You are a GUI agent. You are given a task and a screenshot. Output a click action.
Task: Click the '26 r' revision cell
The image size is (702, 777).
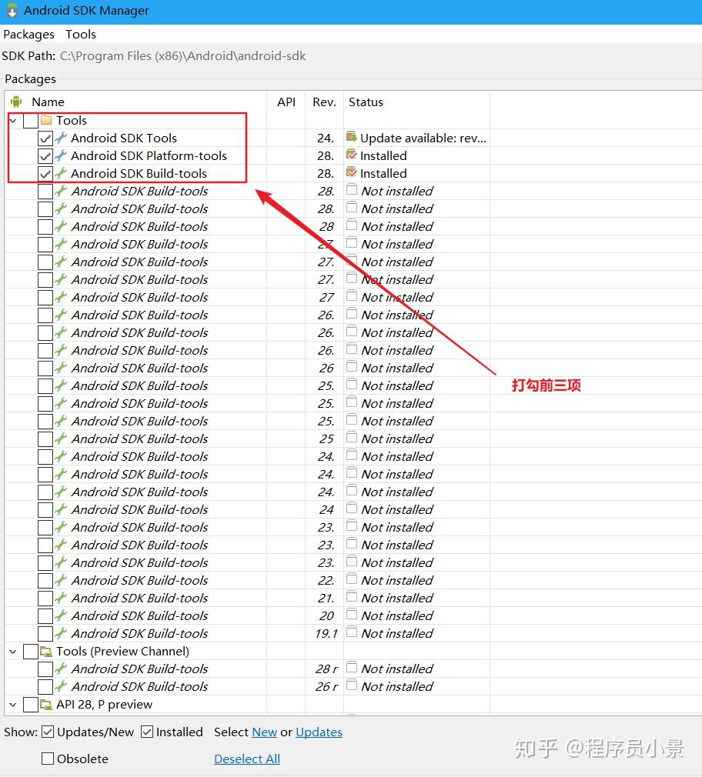coord(326,687)
